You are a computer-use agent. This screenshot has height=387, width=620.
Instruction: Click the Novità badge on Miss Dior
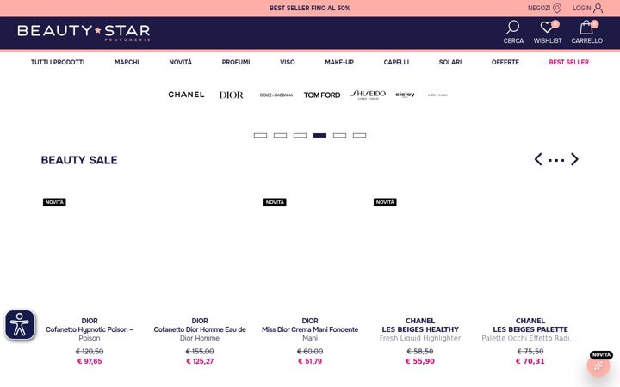pyautogui.click(x=275, y=202)
